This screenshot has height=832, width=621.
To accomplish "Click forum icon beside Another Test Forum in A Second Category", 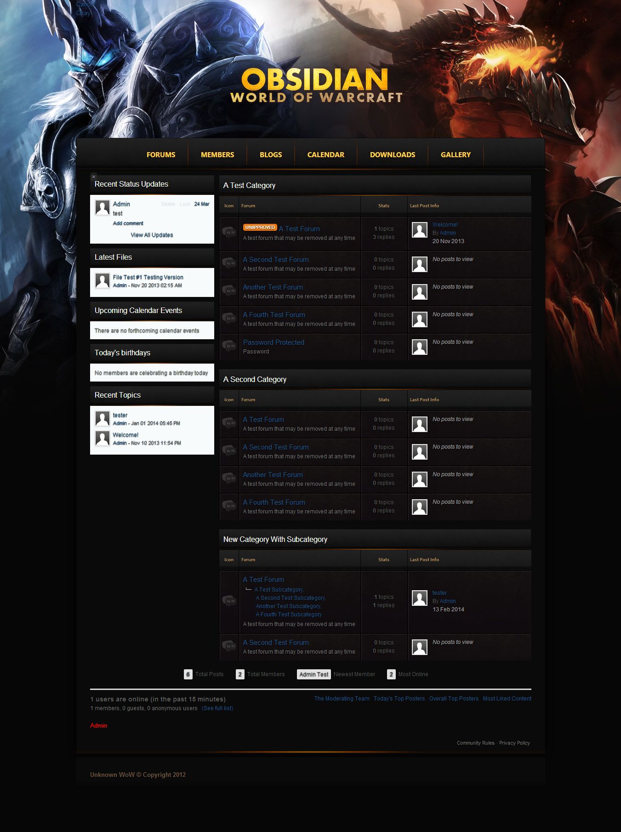I will [229, 479].
